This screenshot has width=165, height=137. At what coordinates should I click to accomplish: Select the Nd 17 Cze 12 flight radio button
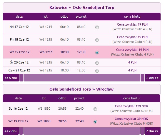coord(97,27)
